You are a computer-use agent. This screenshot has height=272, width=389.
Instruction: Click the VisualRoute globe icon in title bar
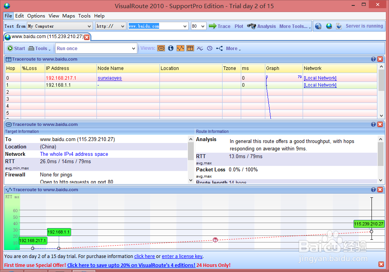pyautogui.click(x=7, y=6)
